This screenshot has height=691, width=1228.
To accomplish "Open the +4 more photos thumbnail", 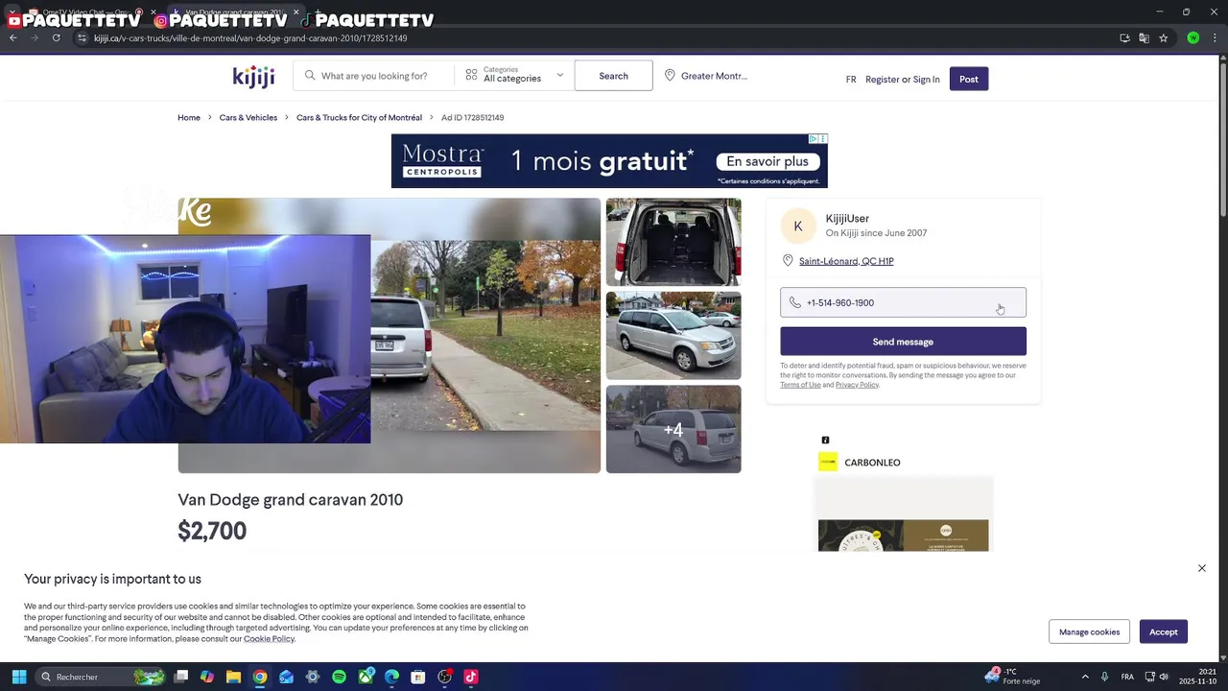I will [x=673, y=429].
